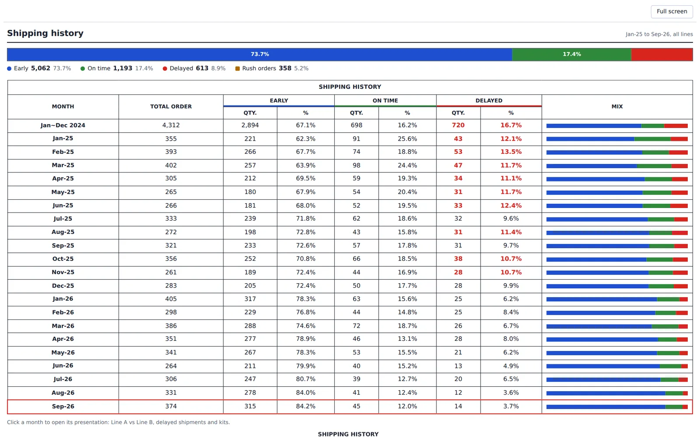Click the 16.7% delayed percentage cell

511,125
